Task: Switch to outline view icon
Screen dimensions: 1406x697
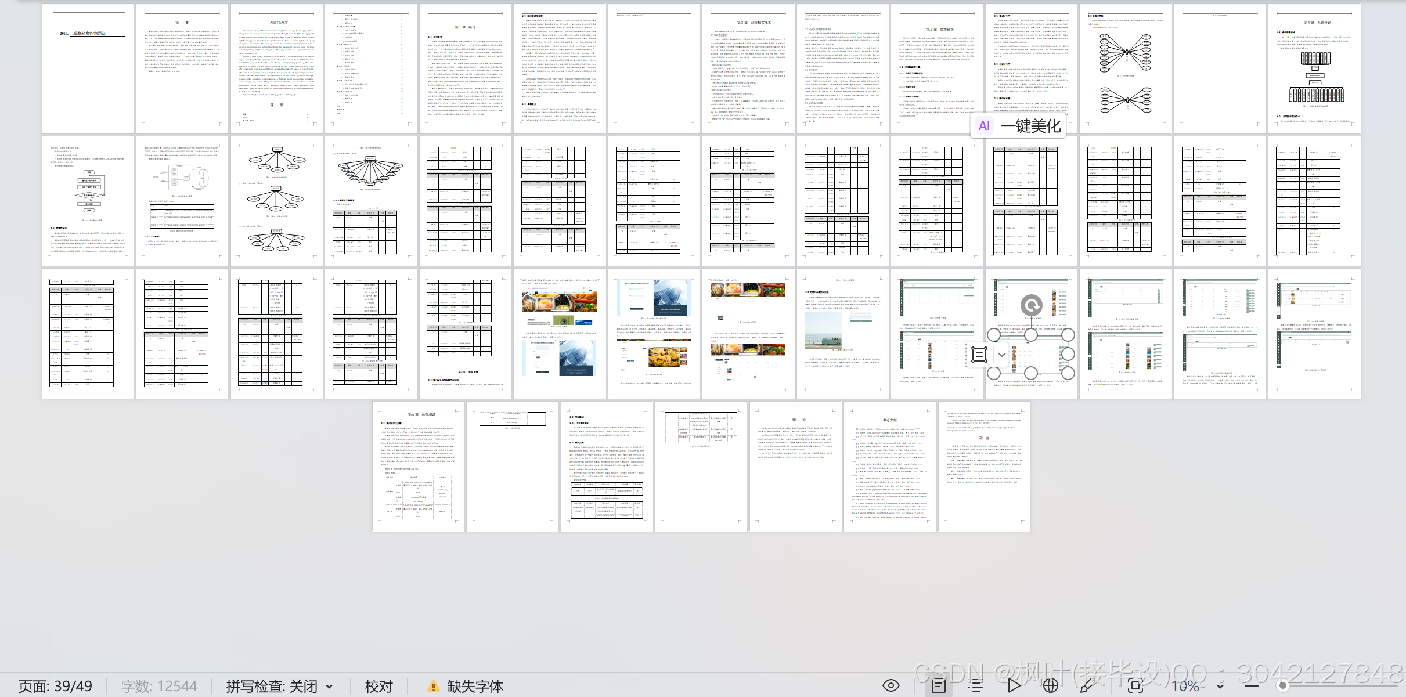Action: pyautogui.click(x=975, y=686)
